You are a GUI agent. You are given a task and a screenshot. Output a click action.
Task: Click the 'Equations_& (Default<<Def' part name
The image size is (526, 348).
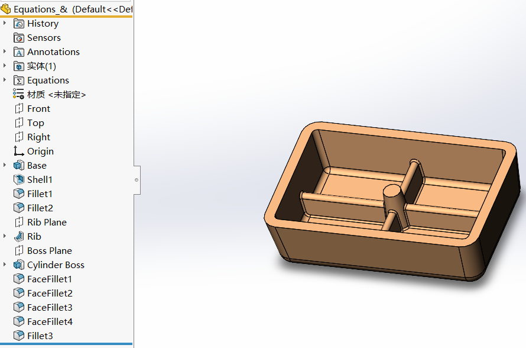73,9
